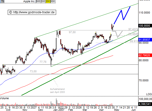Click the Apple Inc. title label

29,2
